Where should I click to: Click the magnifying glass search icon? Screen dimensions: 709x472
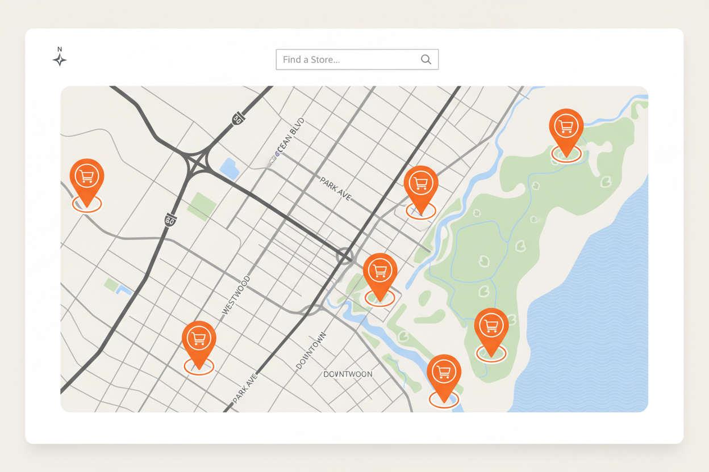(x=426, y=60)
